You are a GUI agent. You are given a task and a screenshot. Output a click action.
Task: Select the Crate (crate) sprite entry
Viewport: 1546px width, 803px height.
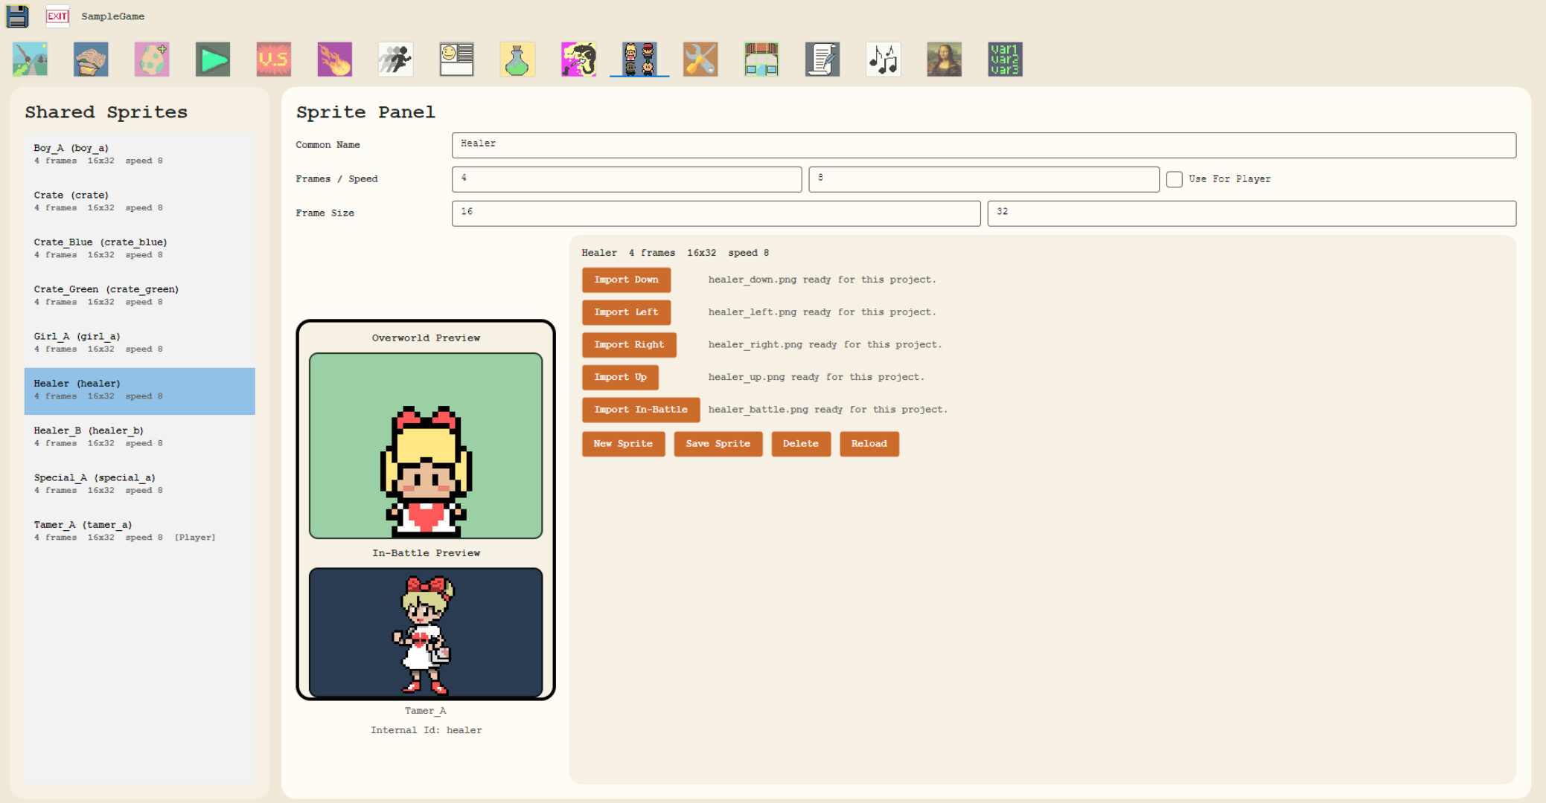click(140, 202)
